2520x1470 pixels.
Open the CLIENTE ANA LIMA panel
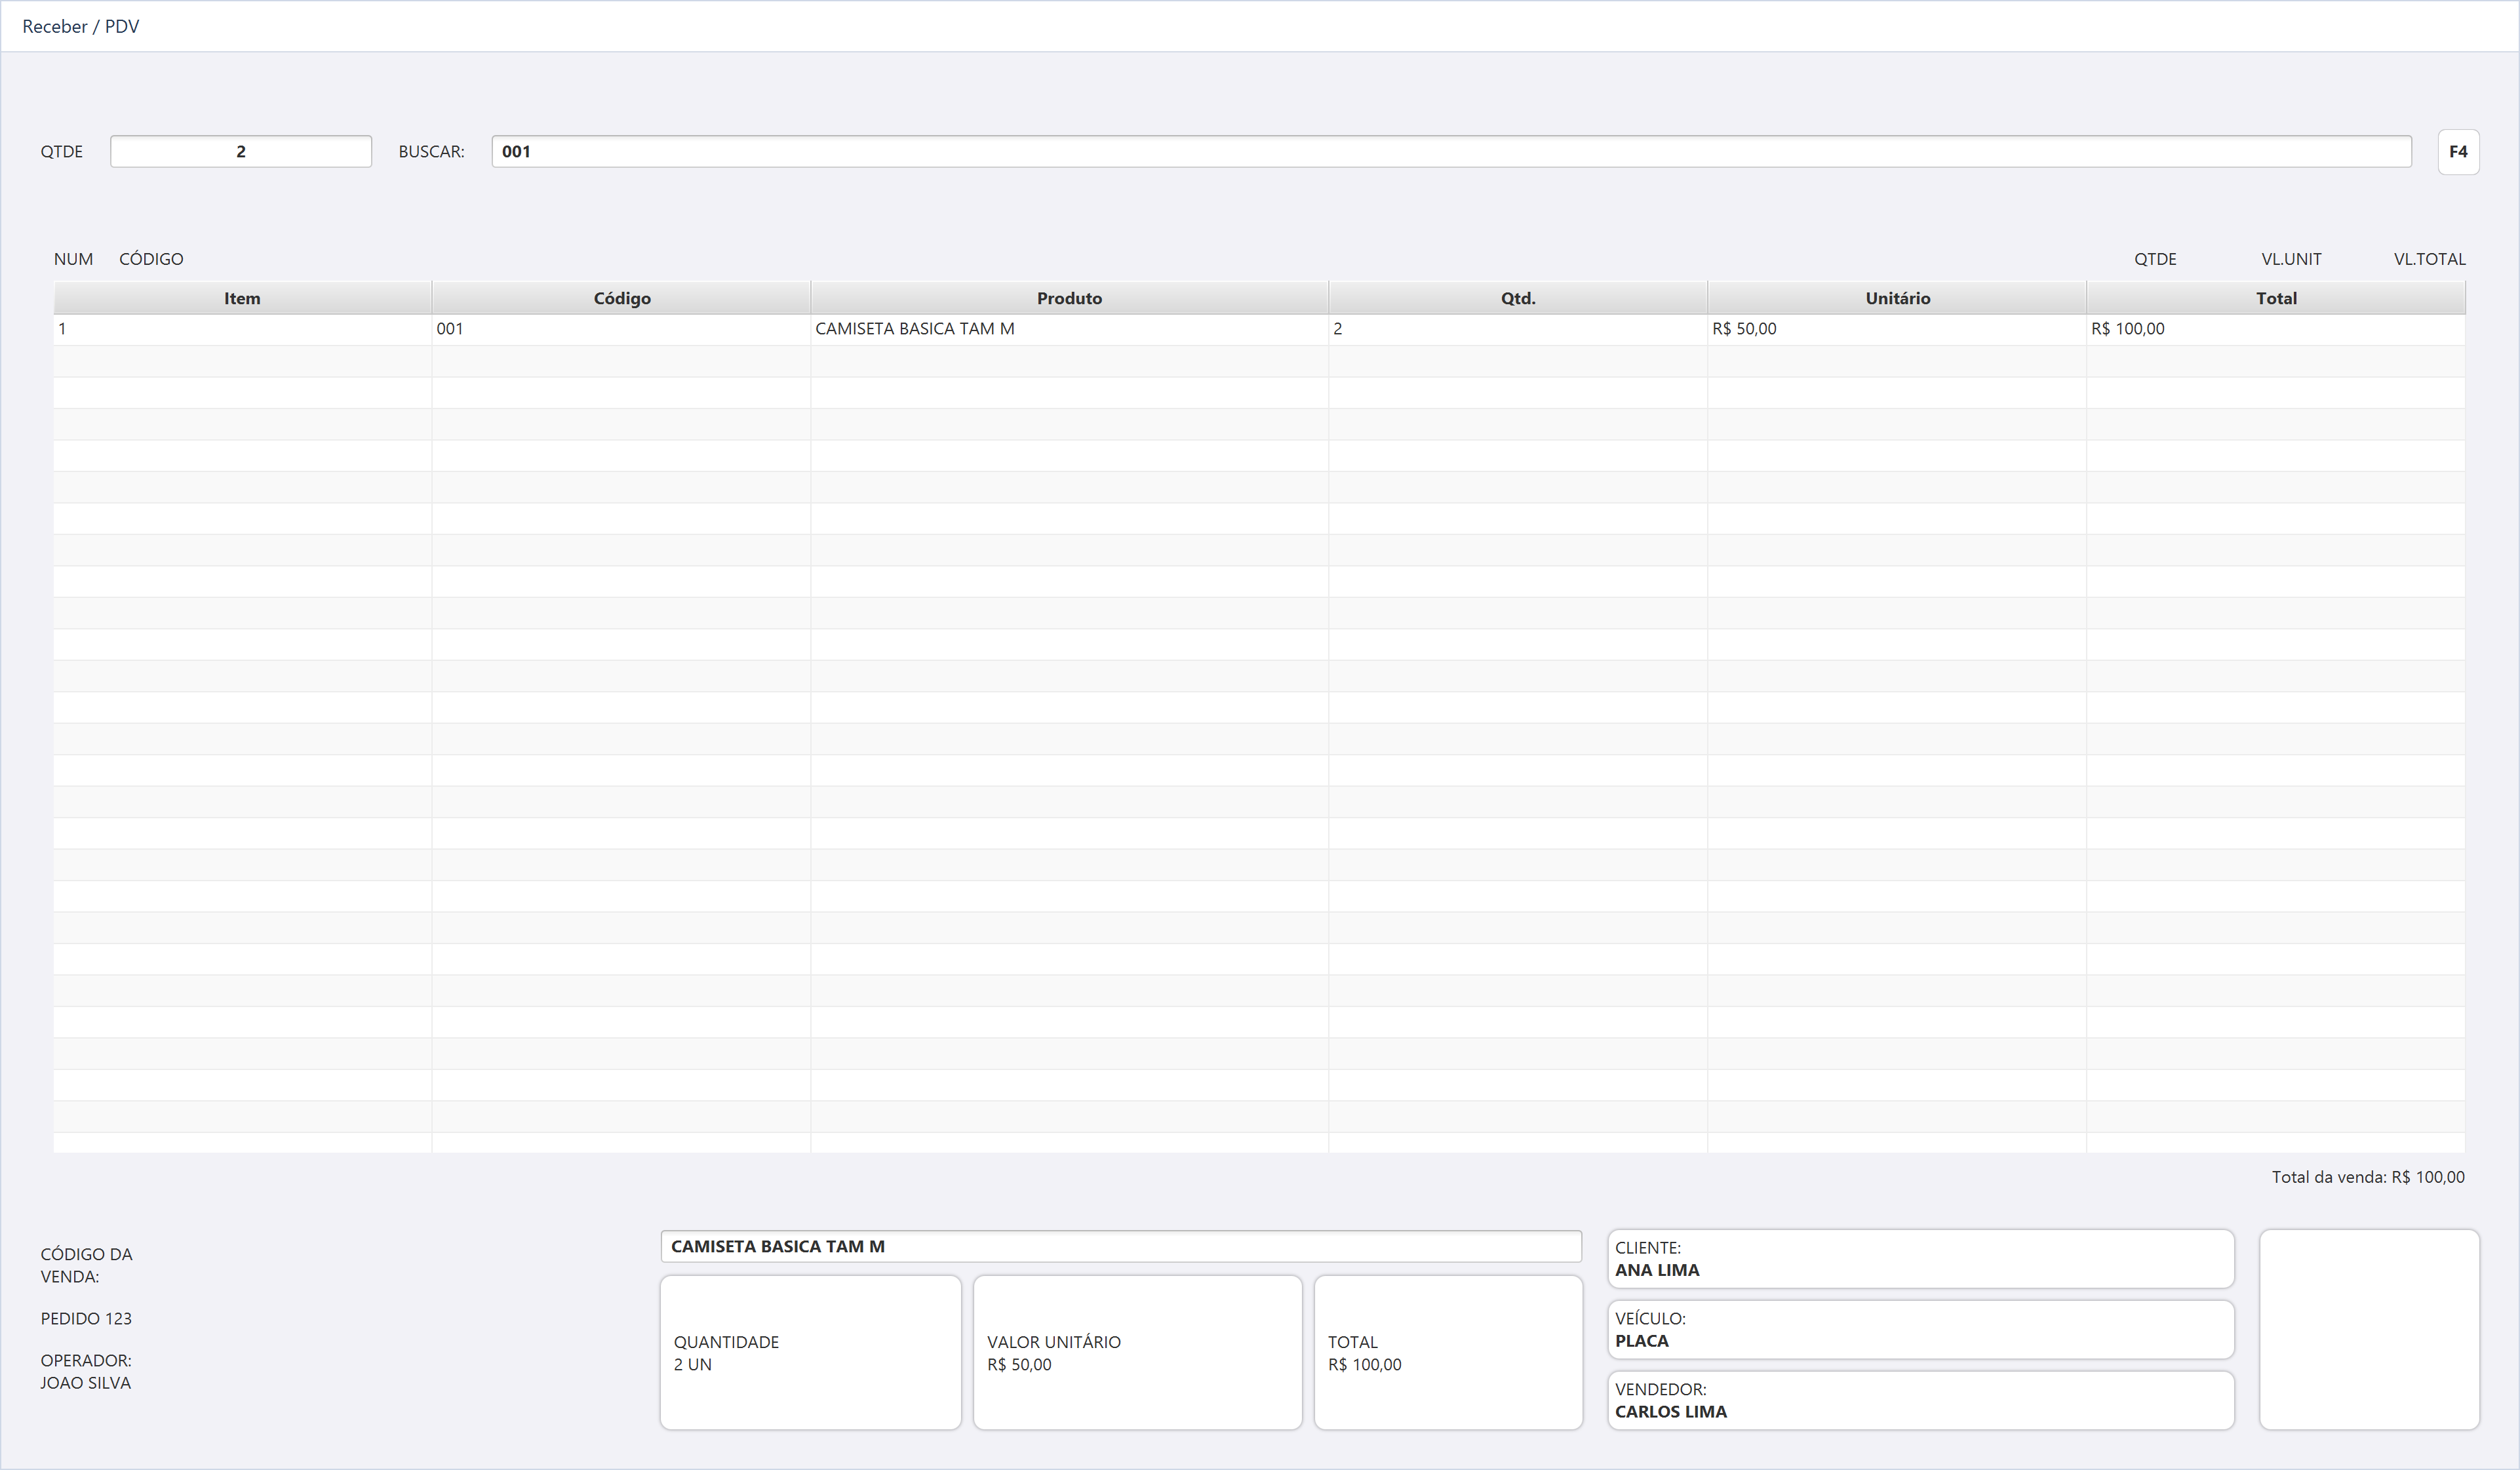pyautogui.click(x=1921, y=1259)
